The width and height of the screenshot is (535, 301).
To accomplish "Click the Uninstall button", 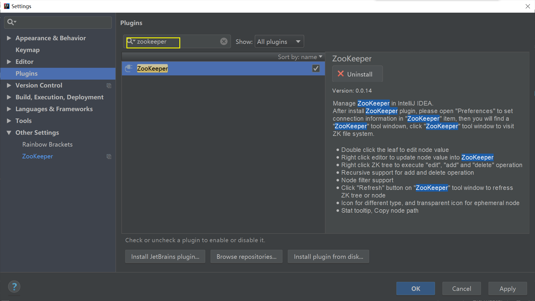I will (357, 74).
